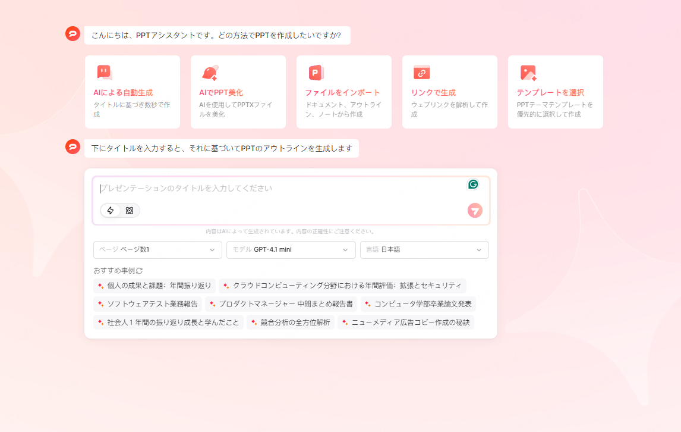
Task: Expand the 言語 日本語 dropdown
Action: [x=424, y=250]
